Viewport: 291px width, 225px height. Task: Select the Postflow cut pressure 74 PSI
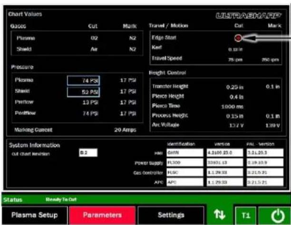click(x=90, y=113)
